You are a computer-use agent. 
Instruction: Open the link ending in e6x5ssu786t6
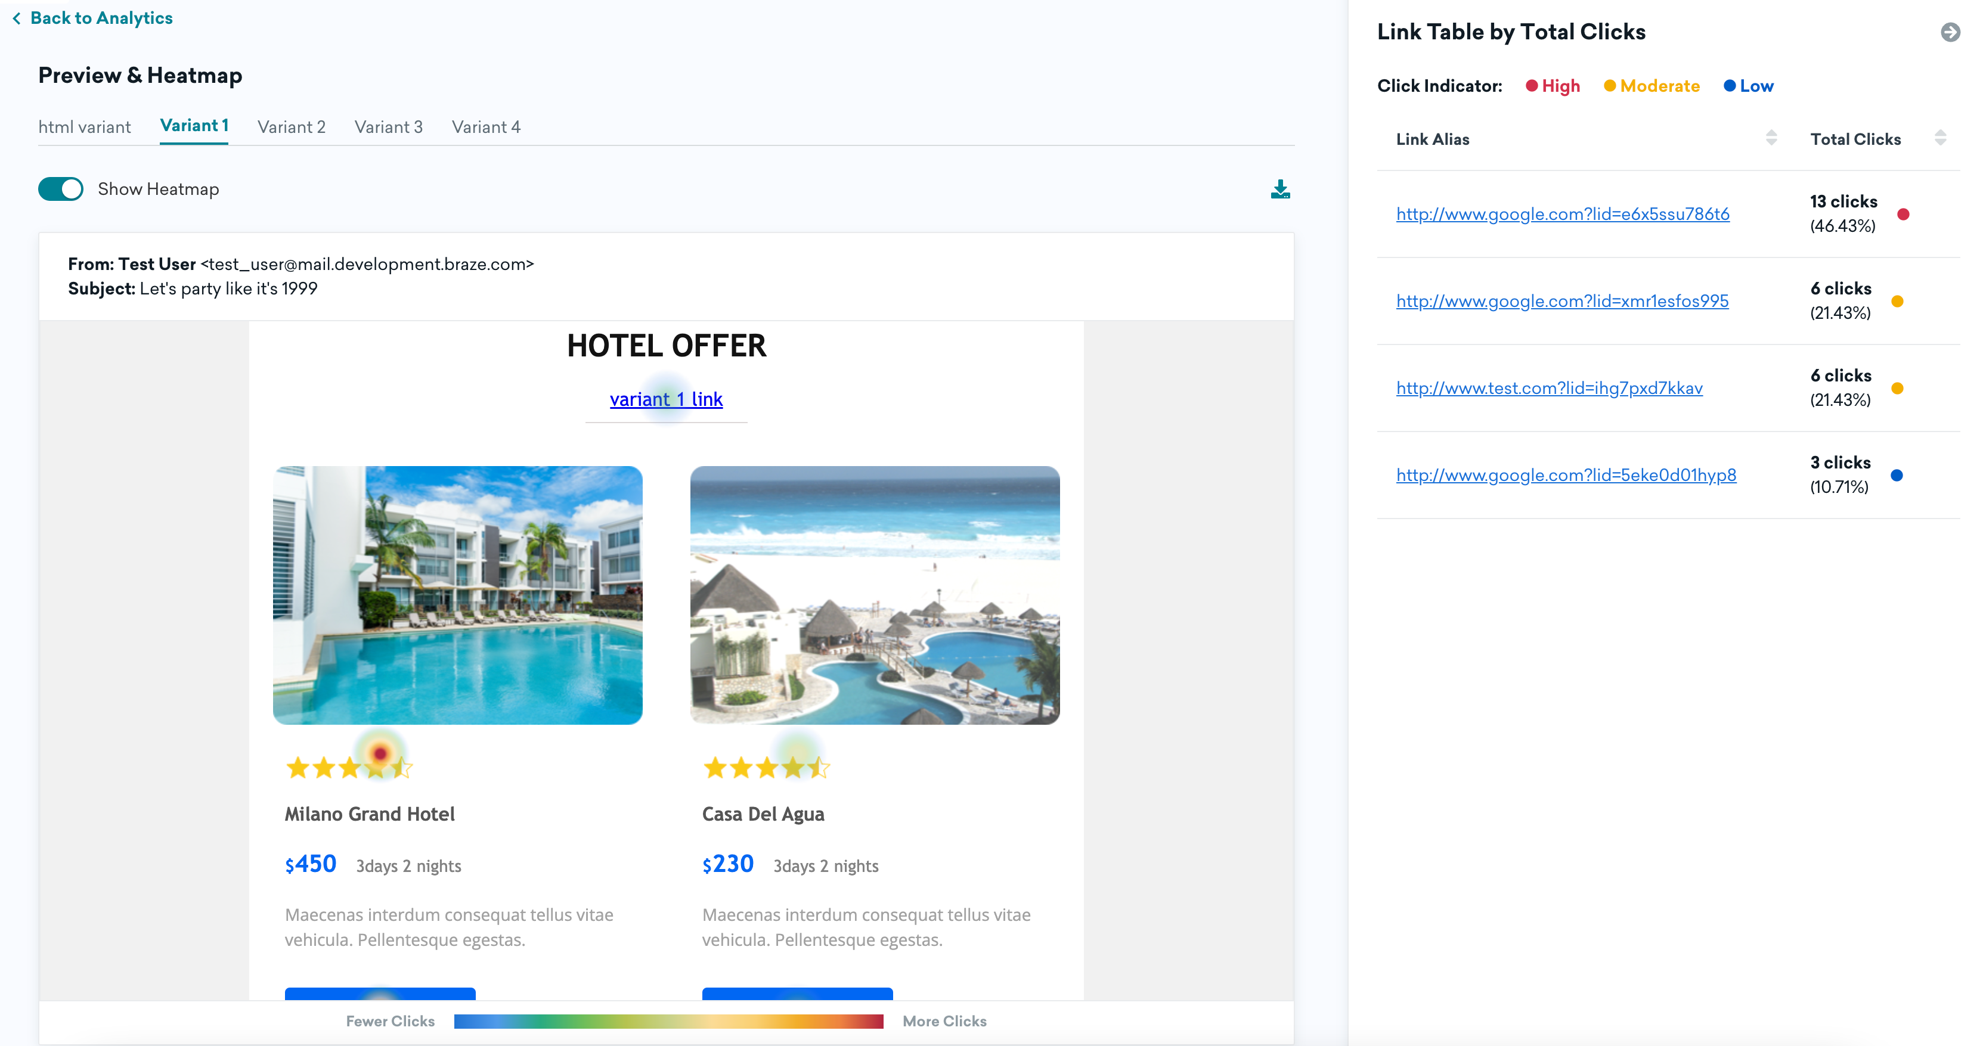[x=1562, y=215]
